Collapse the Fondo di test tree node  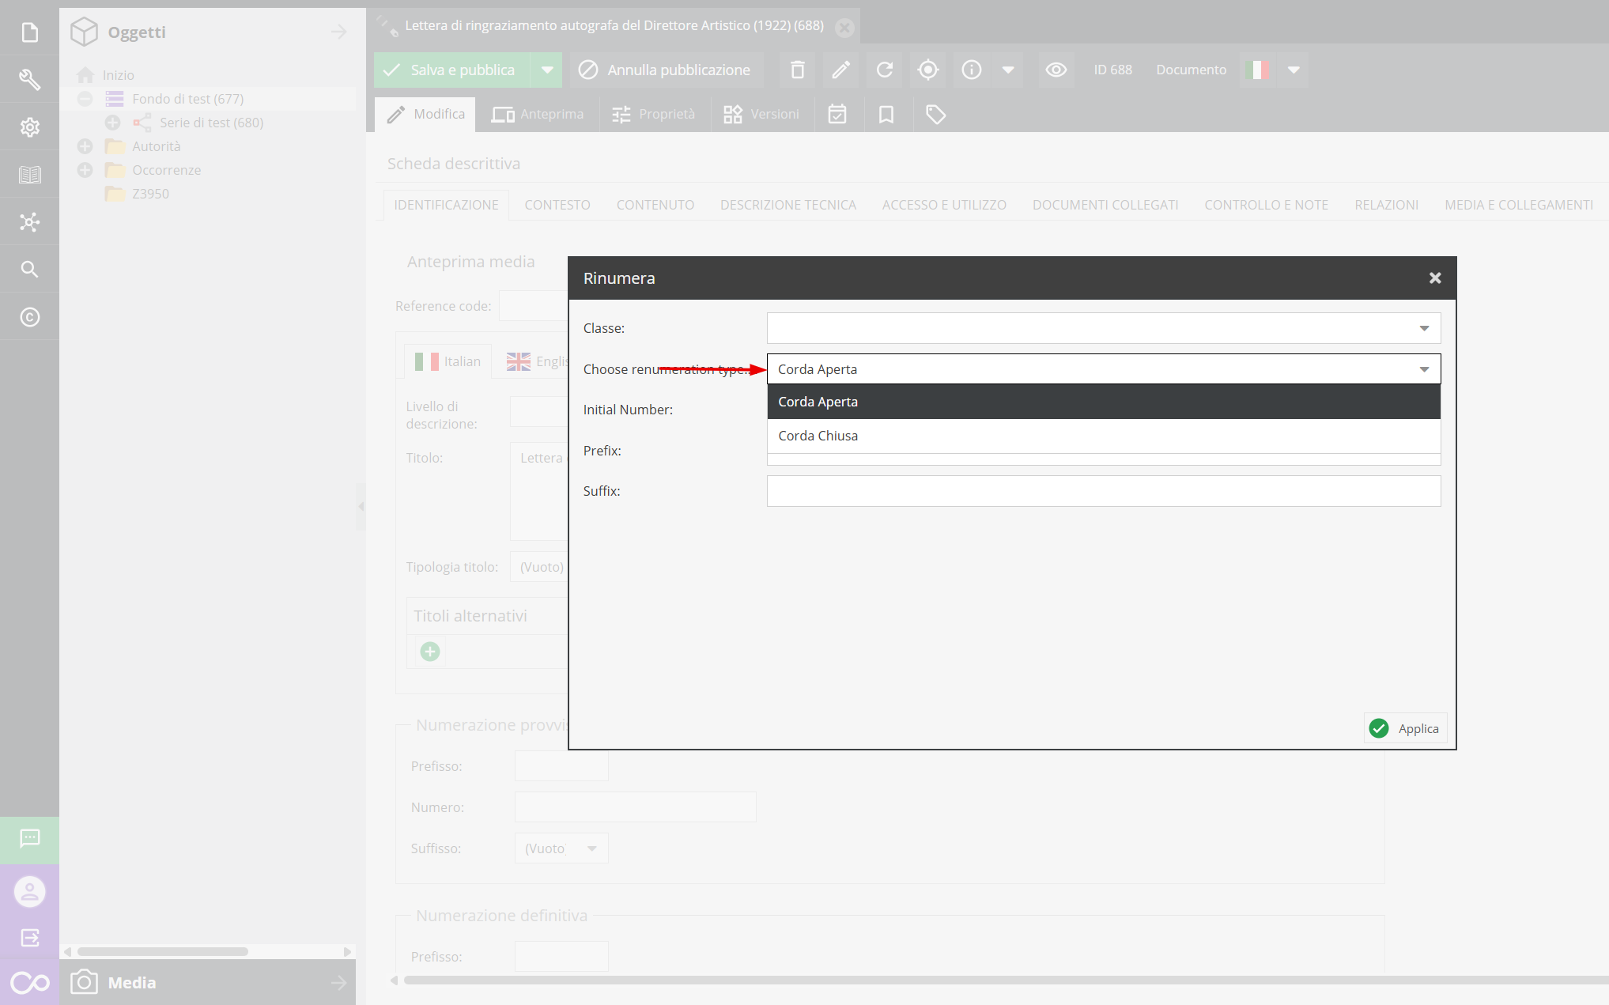(x=85, y=99)
